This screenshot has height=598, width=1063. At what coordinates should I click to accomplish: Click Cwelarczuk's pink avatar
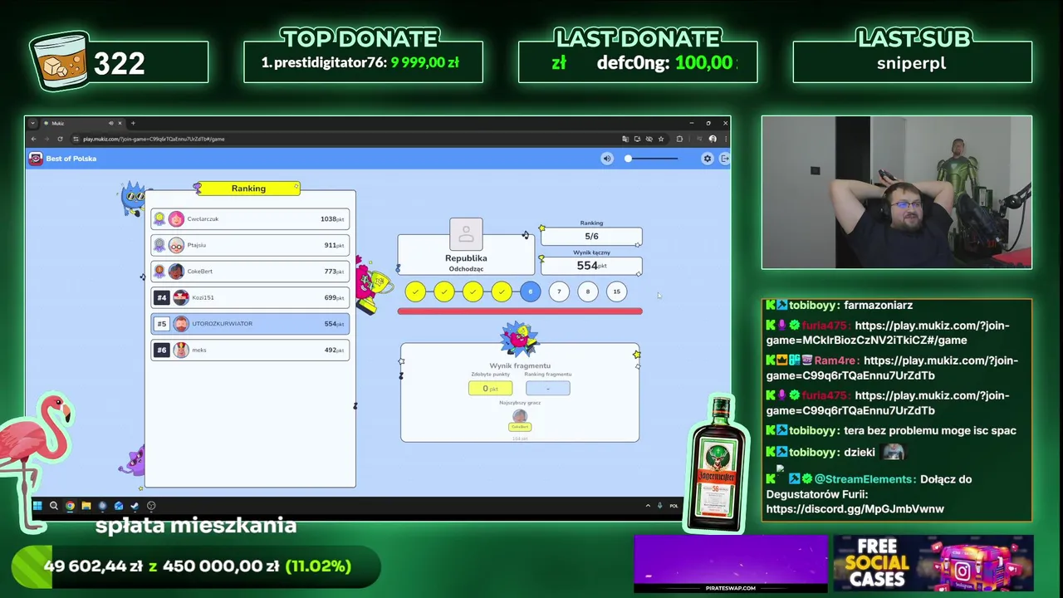point(176,219)
